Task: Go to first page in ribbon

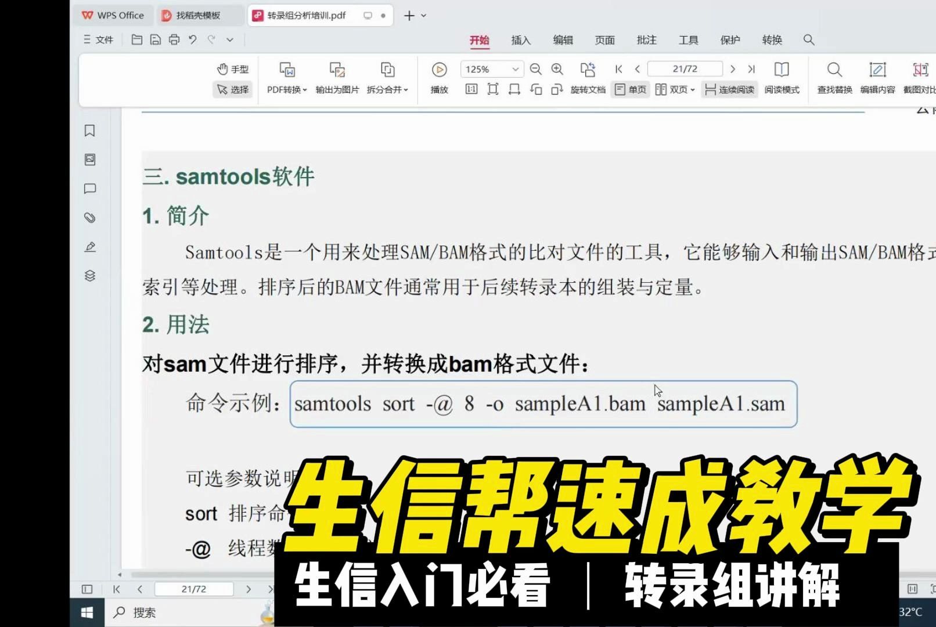Action: pyautogui.click(x=619, y=69)
